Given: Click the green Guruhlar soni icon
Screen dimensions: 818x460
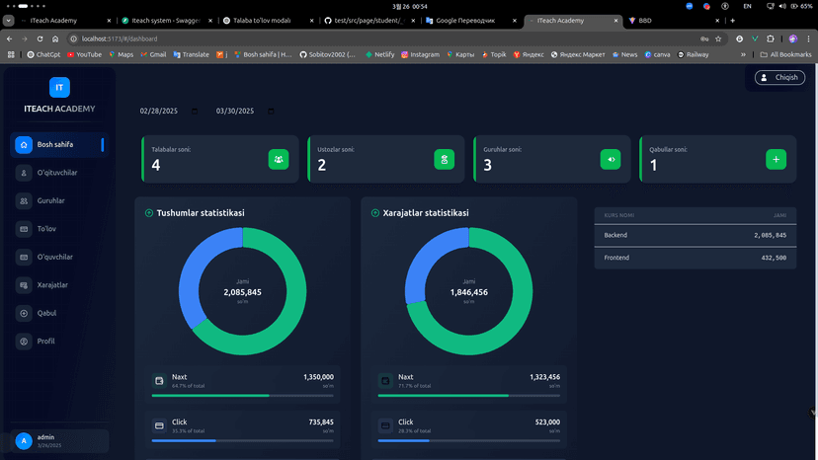Looking at the screenshot, I should (611, 159).
